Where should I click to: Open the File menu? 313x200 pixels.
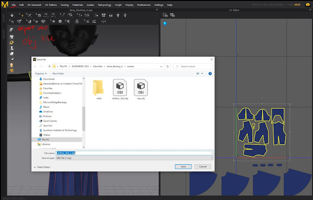tap(14, 5)
